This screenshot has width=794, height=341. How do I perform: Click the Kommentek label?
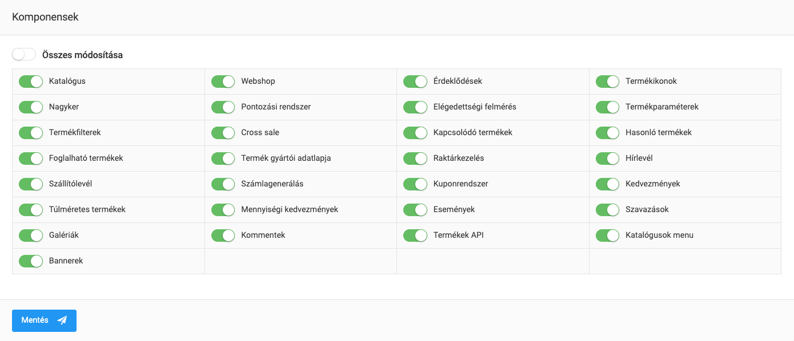[263, 235]
